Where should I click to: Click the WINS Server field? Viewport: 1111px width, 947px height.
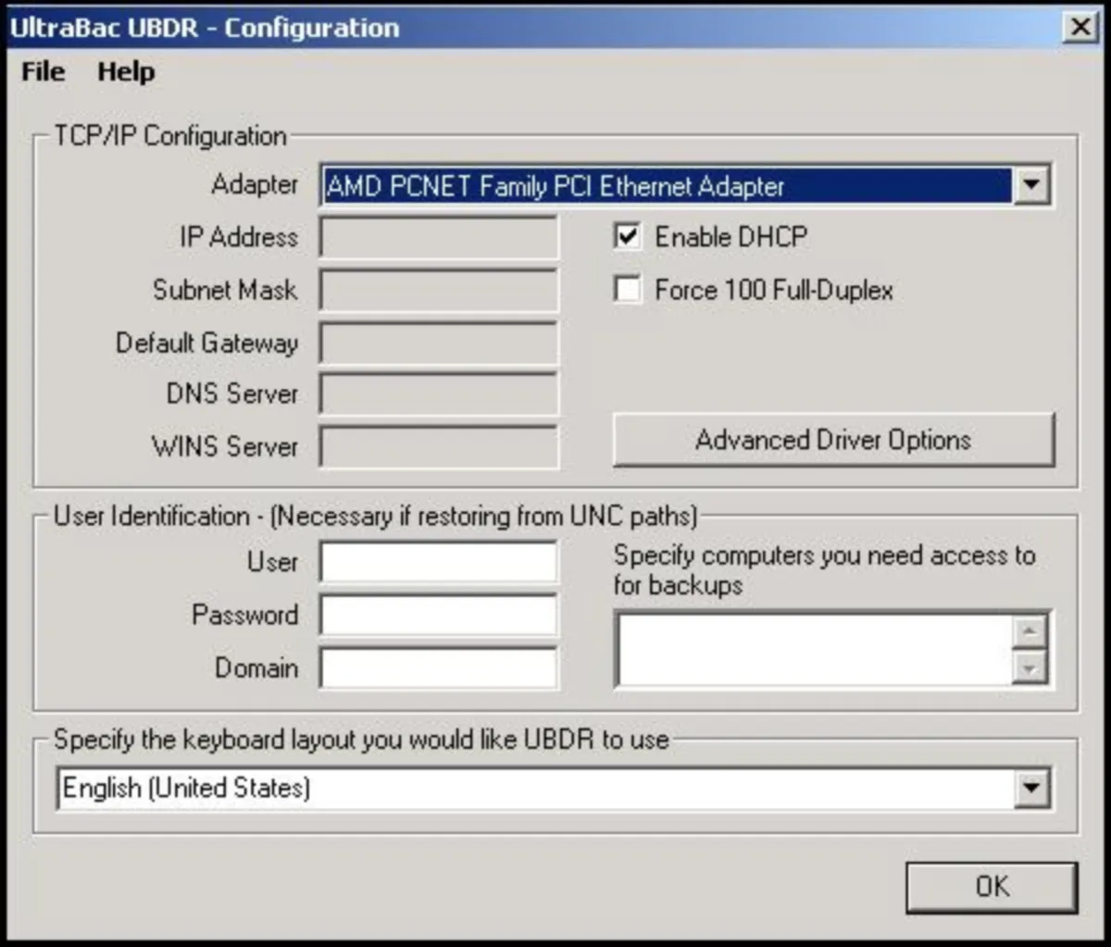tap(439, 446)
